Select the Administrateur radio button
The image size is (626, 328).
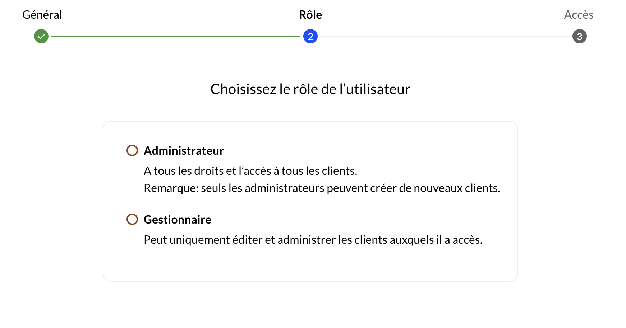pos(132,150)
